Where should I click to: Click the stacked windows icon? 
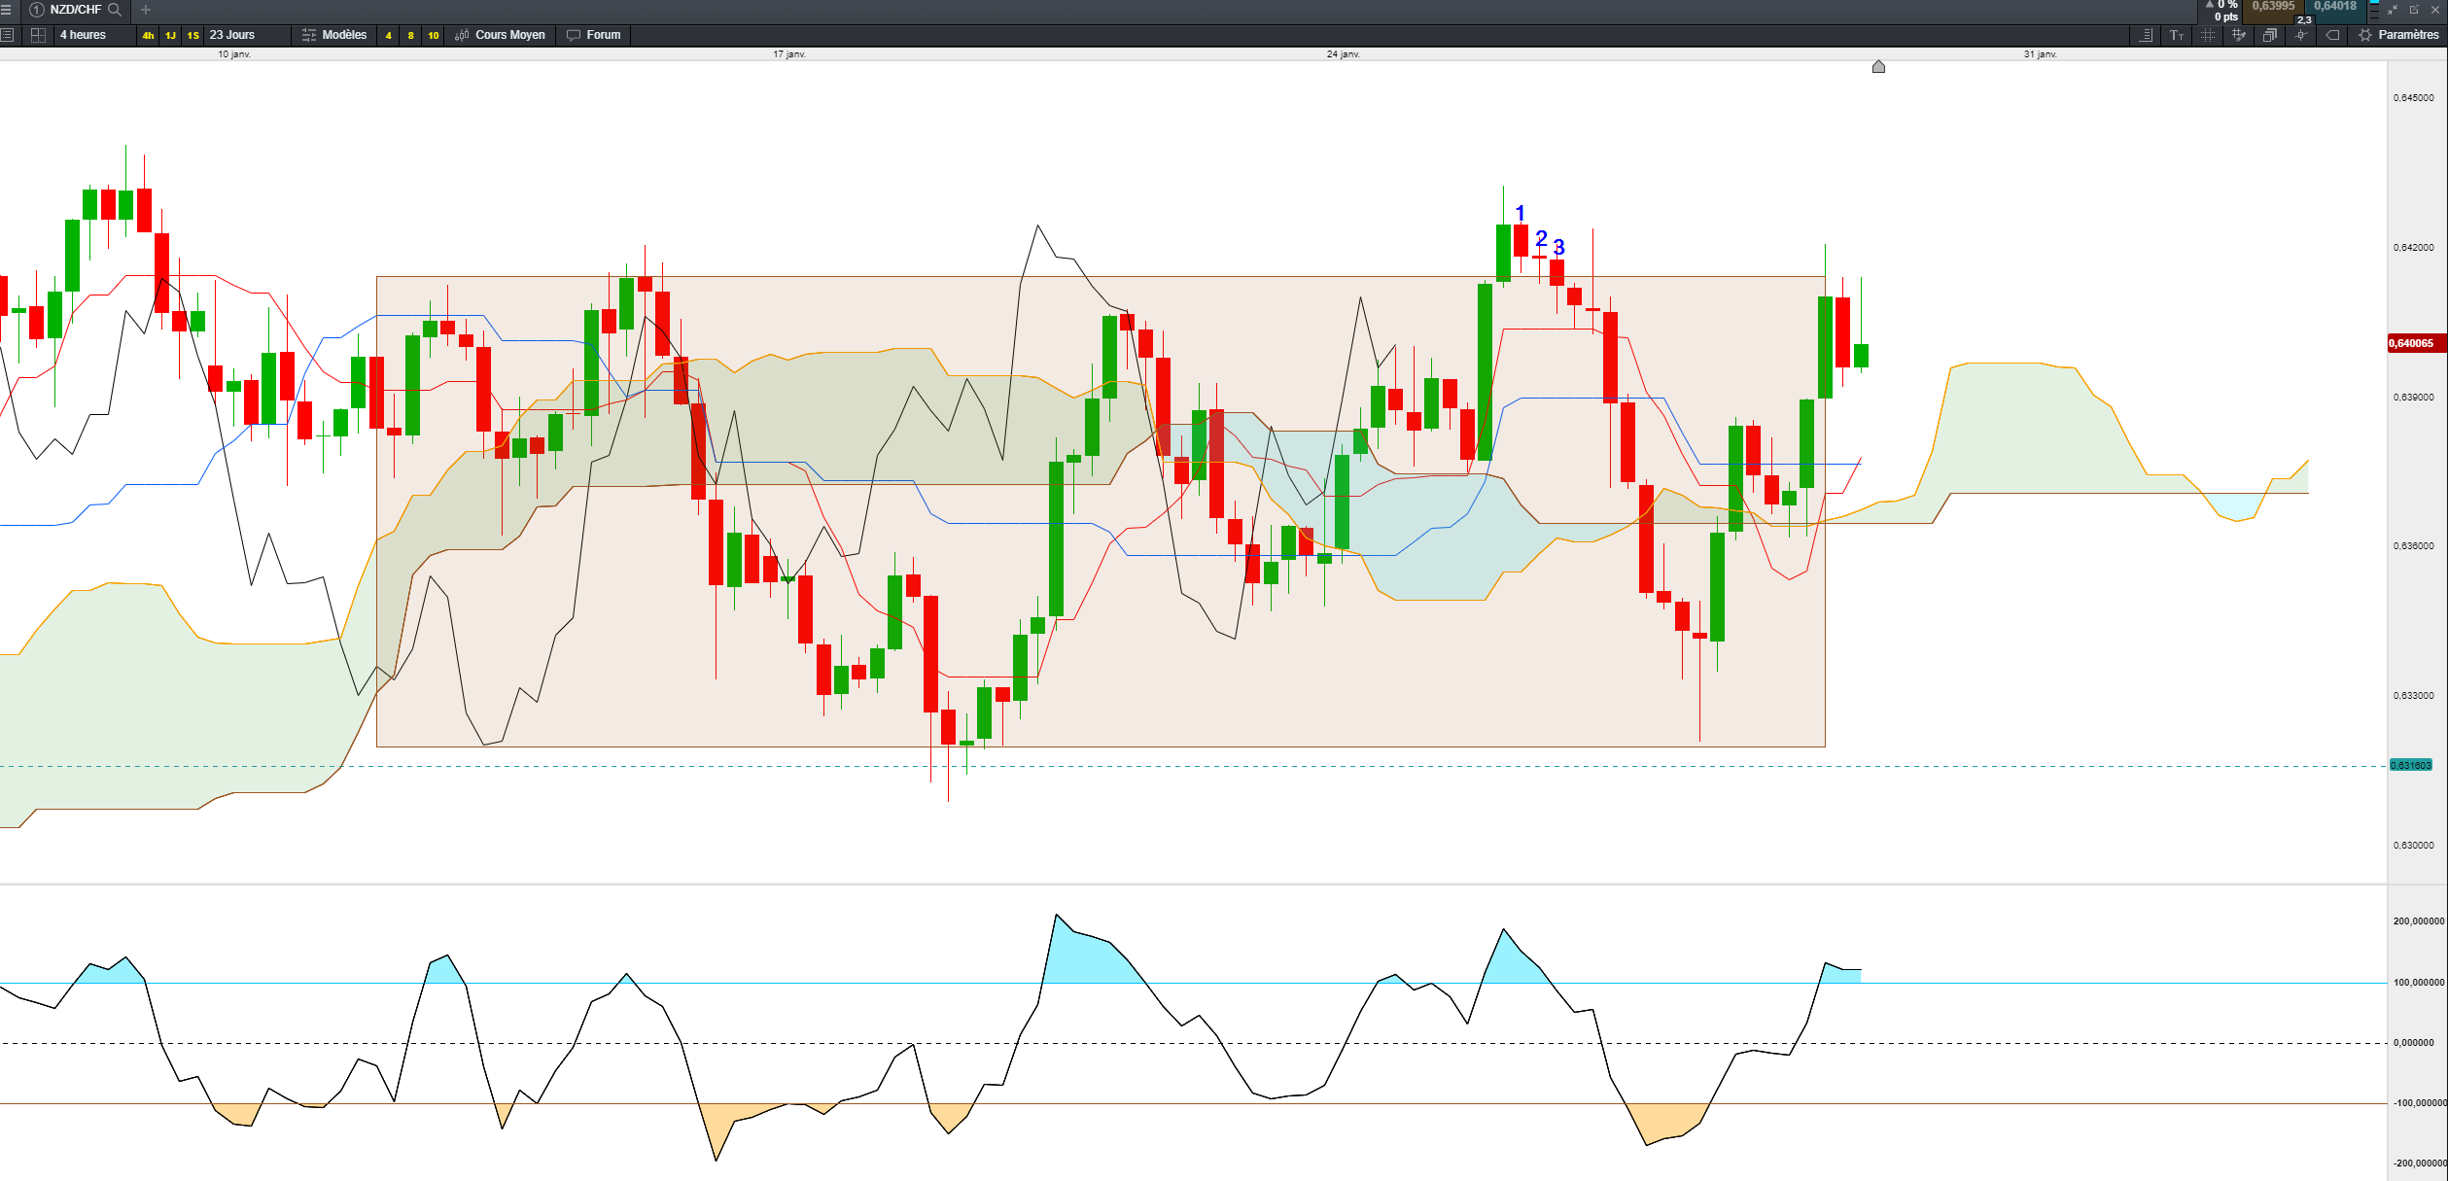pyautogui.click(x=2270, y=35)
